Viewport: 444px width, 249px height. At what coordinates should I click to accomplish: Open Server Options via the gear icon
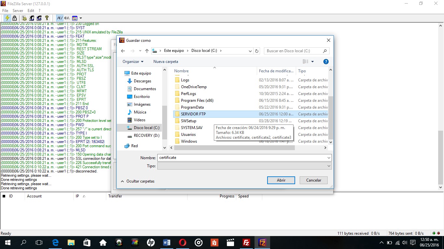[24, 18]
